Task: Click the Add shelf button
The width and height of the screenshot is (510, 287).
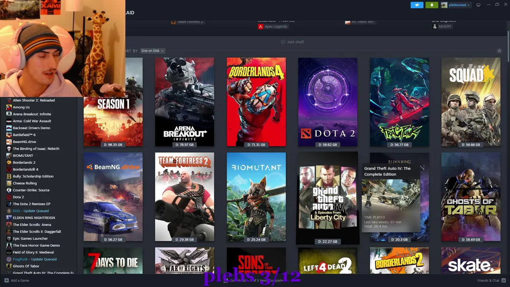Action: pyautogui.click(x=292, y=42)
